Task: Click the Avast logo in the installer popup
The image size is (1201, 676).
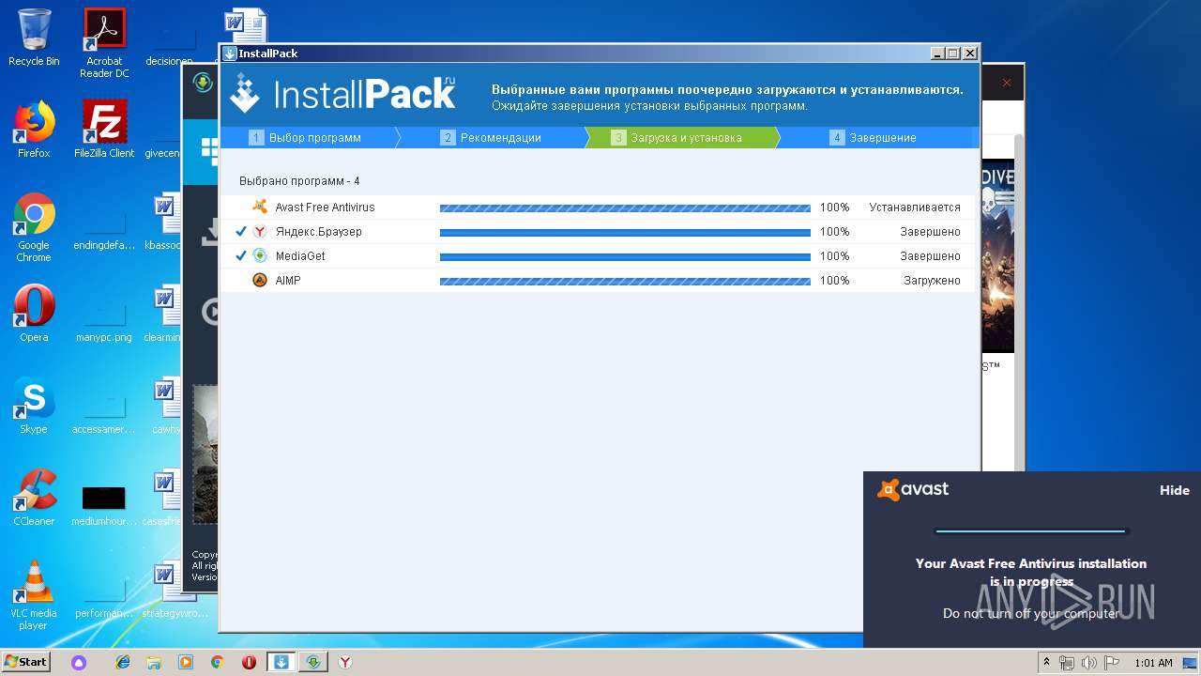Action: tap(913, 489)
